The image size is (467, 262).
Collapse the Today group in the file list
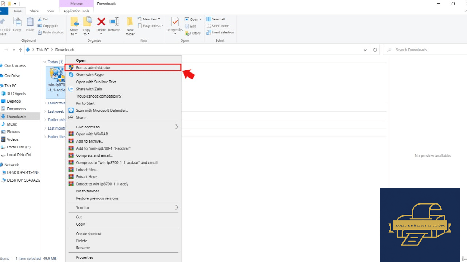45,62
